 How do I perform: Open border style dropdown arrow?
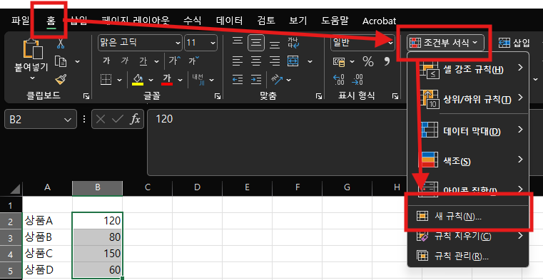point(119,81)
